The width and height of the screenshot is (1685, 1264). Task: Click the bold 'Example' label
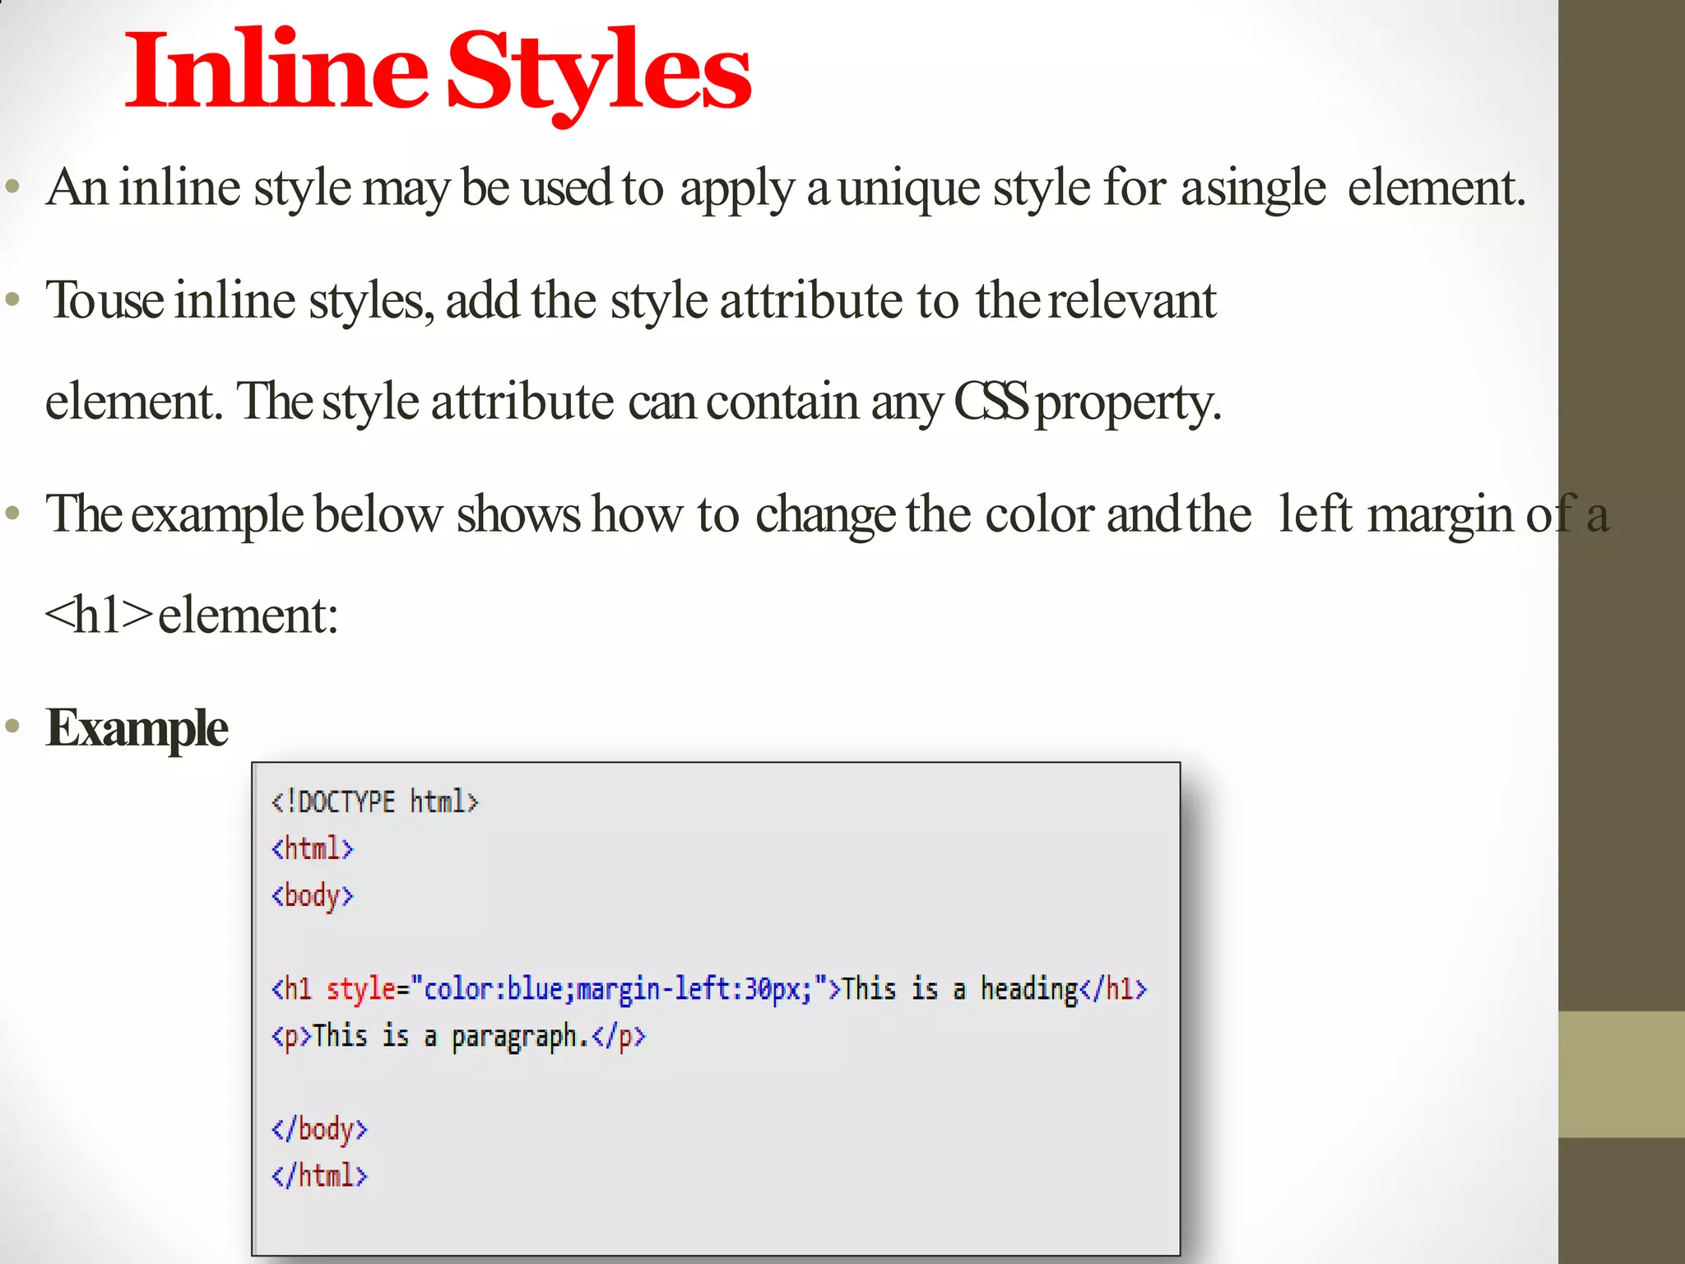[137, 729]
